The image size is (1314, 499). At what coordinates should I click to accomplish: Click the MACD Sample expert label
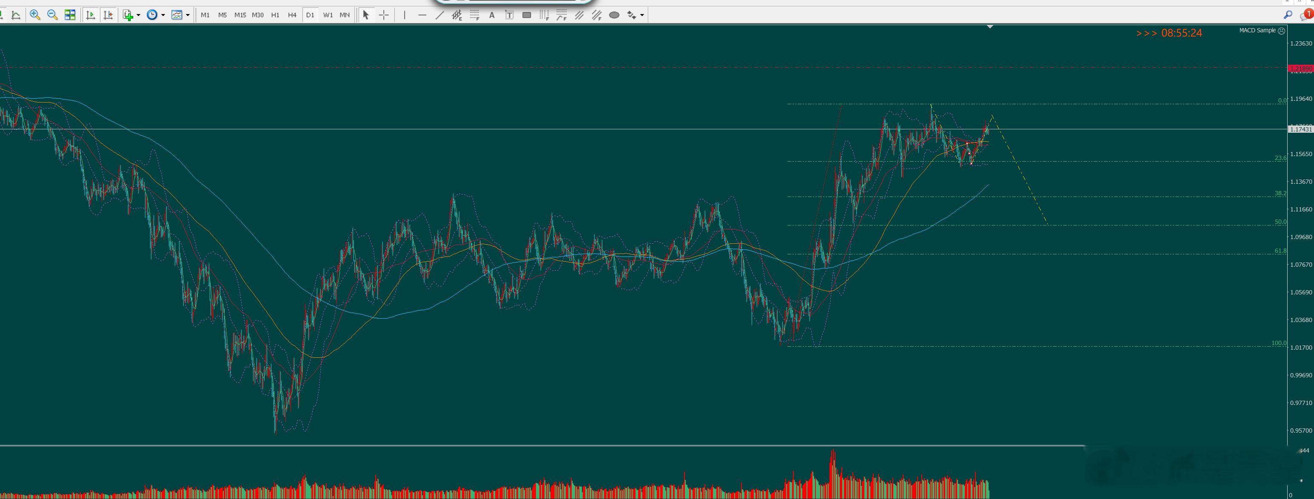point(1257,30)
